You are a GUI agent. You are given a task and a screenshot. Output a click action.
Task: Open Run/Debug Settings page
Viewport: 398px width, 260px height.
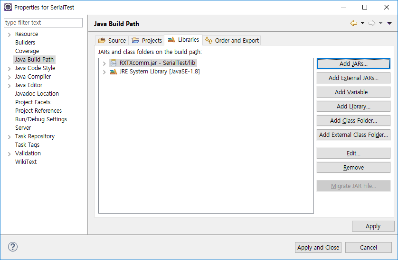click(41, 119)
